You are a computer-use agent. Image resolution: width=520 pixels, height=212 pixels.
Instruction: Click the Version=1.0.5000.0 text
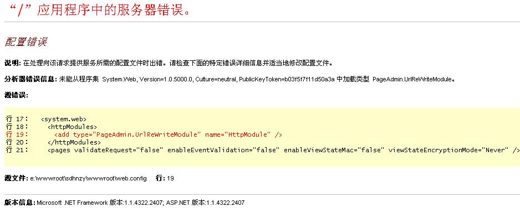click(x=166, y=80)
